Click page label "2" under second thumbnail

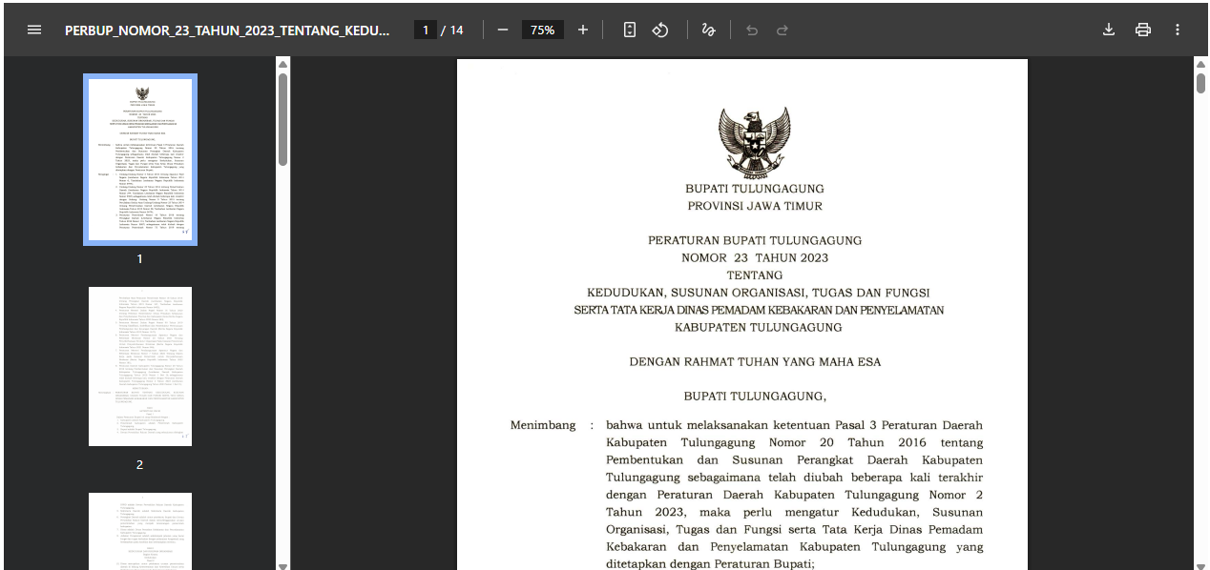[139, 464]
